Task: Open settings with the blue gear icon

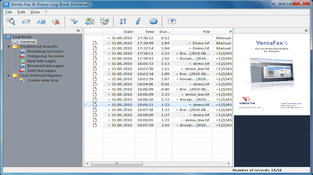Action: [x=153, y=21]
